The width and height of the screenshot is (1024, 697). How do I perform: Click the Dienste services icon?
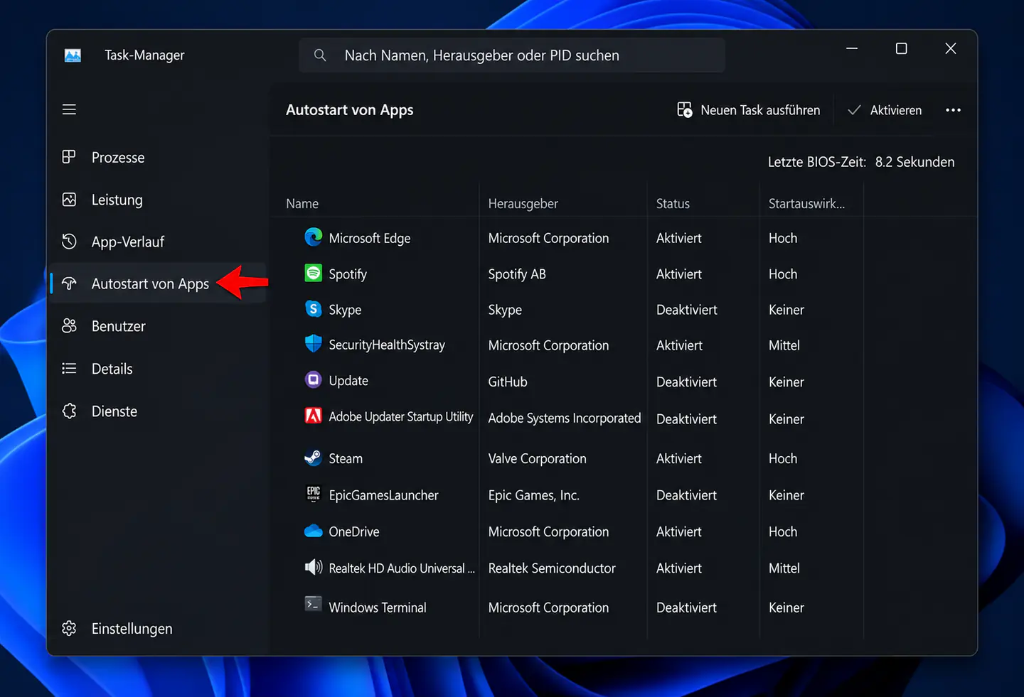(x=69, y=411)
